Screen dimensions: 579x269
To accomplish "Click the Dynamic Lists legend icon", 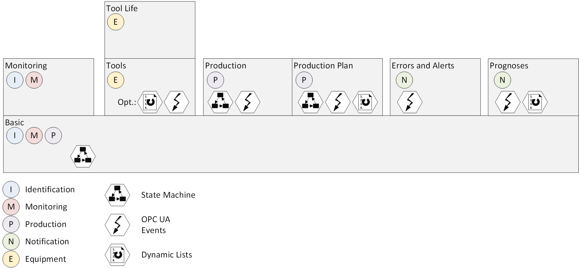I will [x=117, y=255].
